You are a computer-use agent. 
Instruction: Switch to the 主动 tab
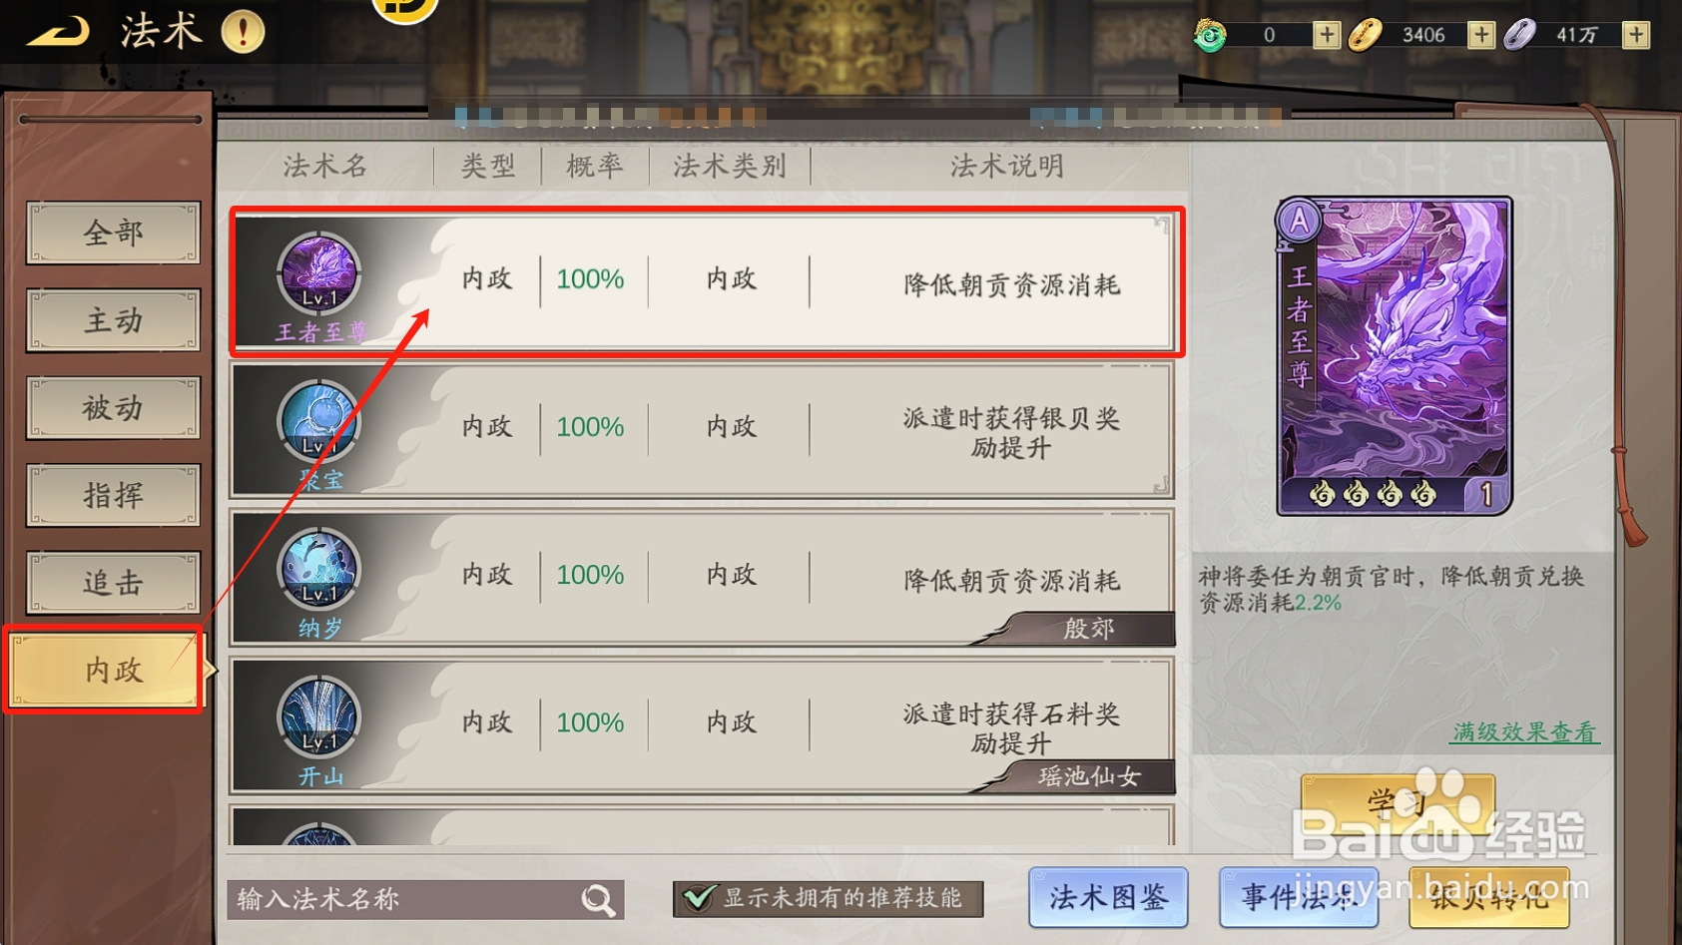tap(113, 320)
